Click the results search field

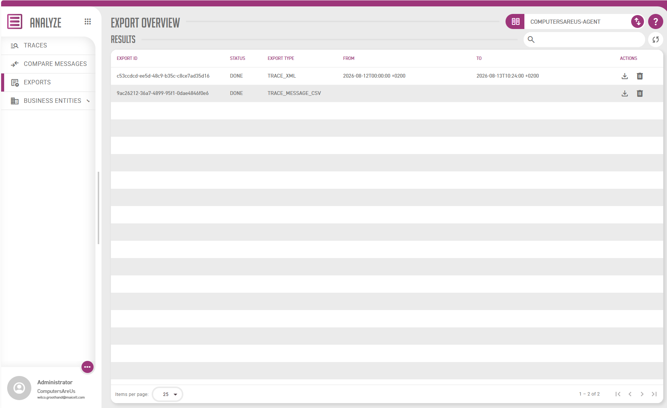pos(584,40)
